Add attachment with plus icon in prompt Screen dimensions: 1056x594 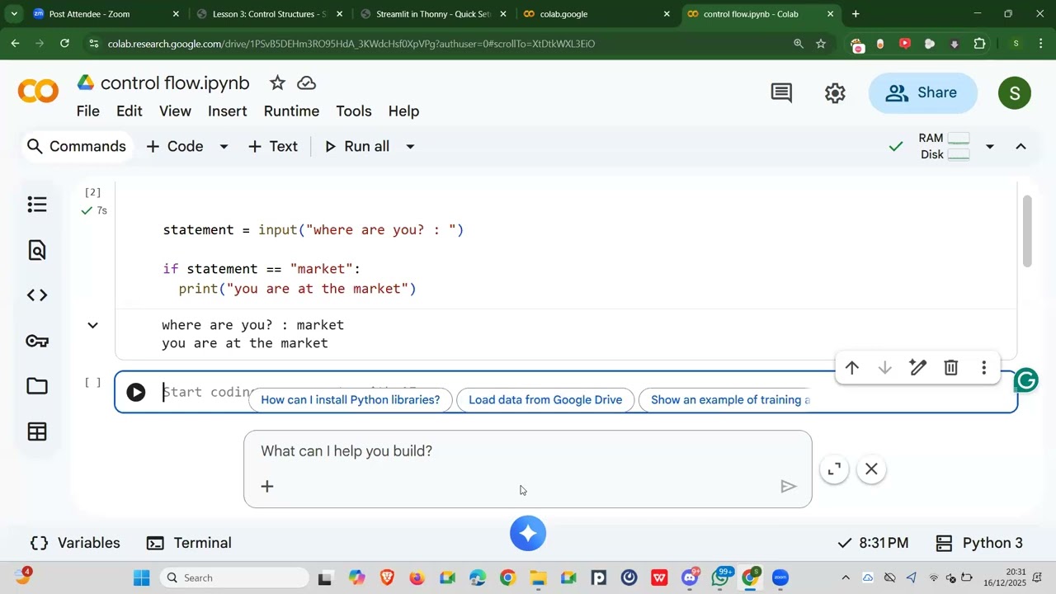coord(267,487)
